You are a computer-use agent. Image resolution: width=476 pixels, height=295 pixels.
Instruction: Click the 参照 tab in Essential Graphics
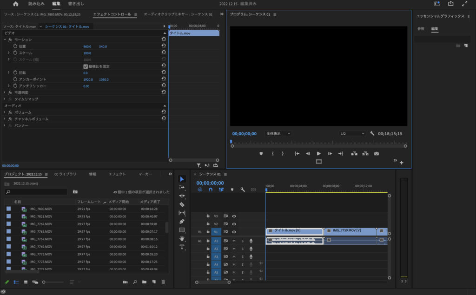(x=421, y=29)
